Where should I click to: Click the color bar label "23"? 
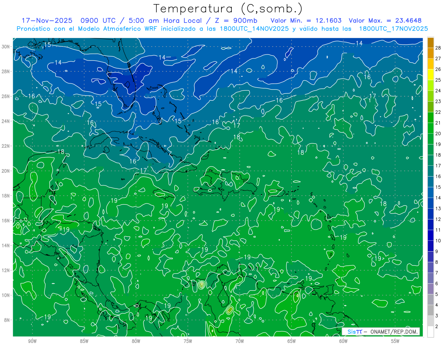tap(438, 102)
